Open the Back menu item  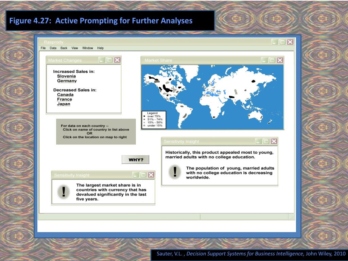click(64, 48)
